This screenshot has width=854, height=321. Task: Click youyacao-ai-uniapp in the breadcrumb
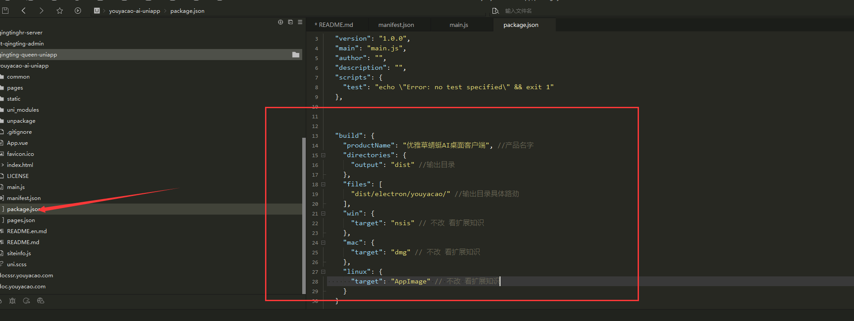coord(135,11)
